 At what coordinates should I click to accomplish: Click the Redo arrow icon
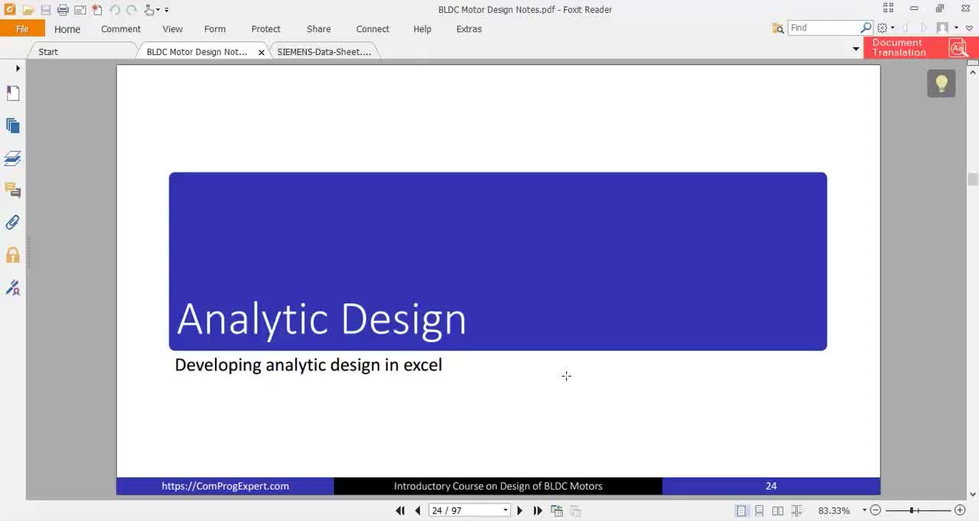click(132, 10)
